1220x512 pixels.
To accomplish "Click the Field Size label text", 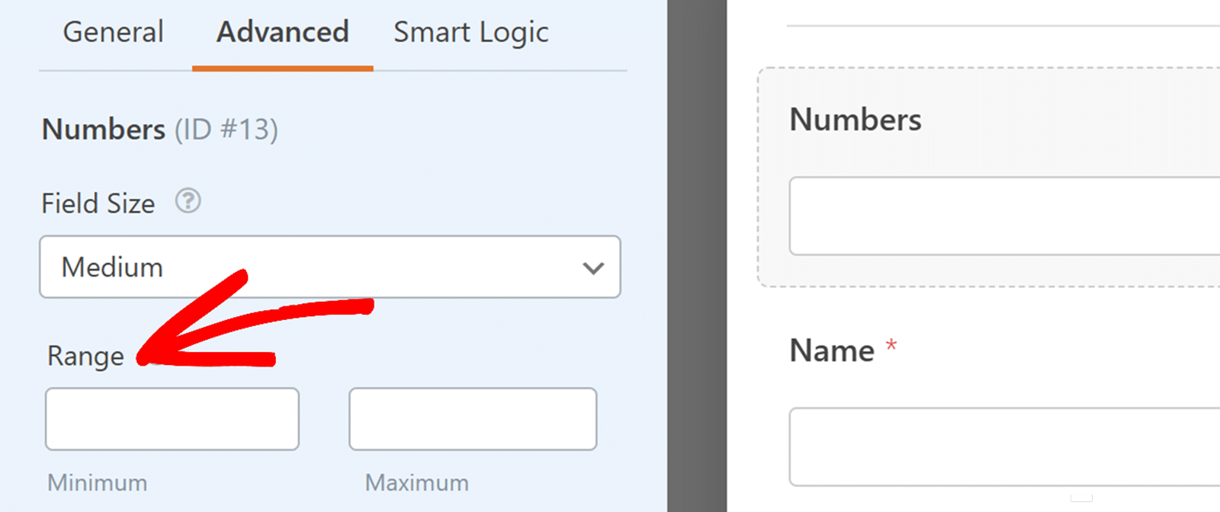I will pyautogui.click(x=98, y=202).
